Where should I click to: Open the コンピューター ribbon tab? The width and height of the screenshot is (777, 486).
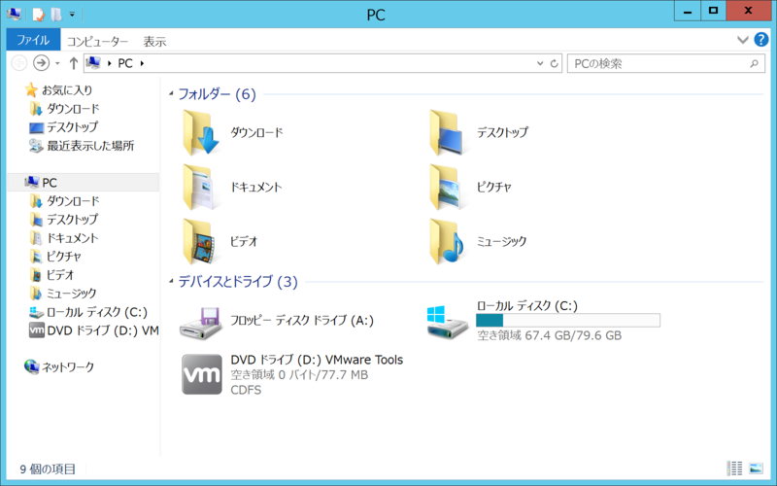98,42
